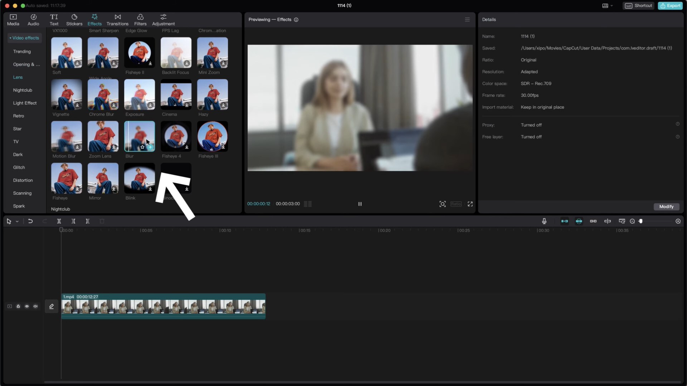Download the Fisheye 4 effect
The width and height of the screenshot is (687, 386).
[x=187, y=147]
